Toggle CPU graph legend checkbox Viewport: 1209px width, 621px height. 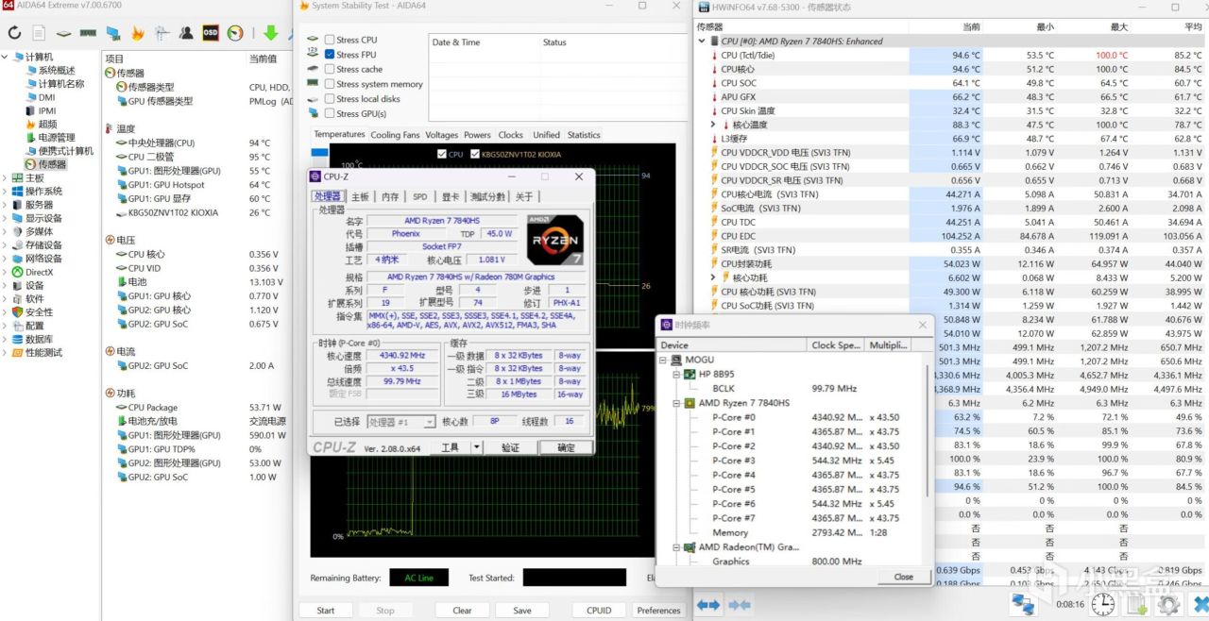pos(442,154)
